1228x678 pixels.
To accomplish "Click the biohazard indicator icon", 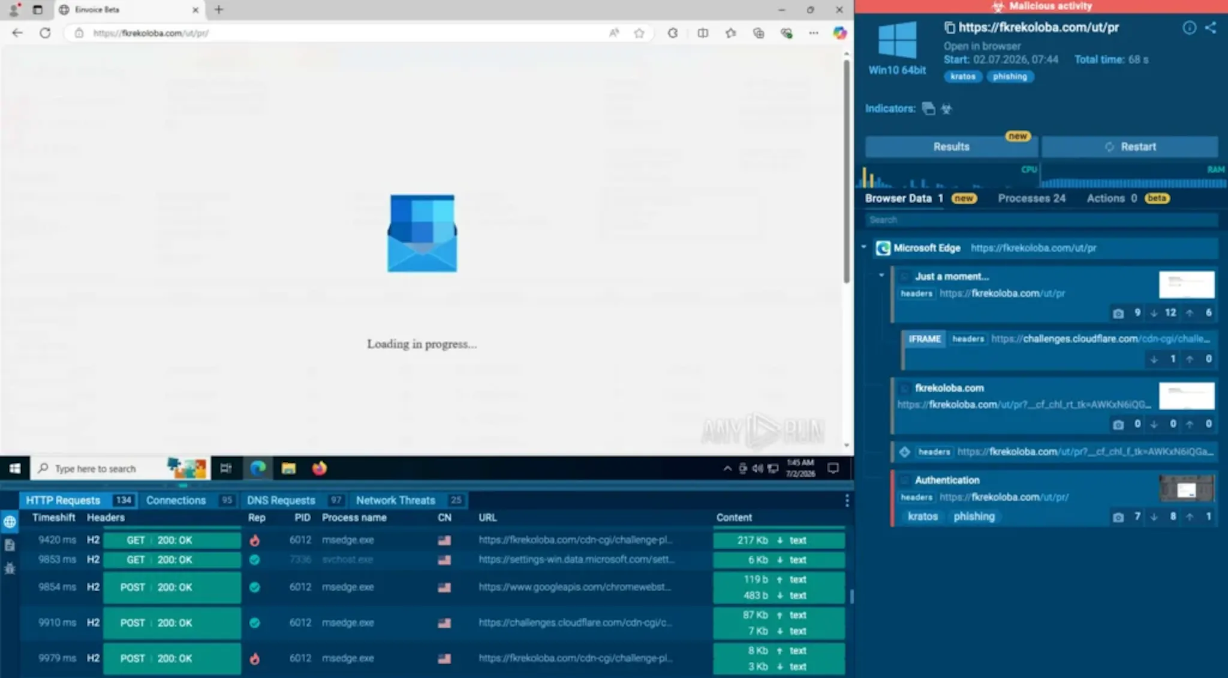I will (947, 108).
